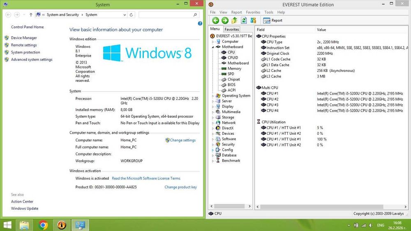Expand the Operating System tree node
This screenshot has width=411, height=231.
213,96
